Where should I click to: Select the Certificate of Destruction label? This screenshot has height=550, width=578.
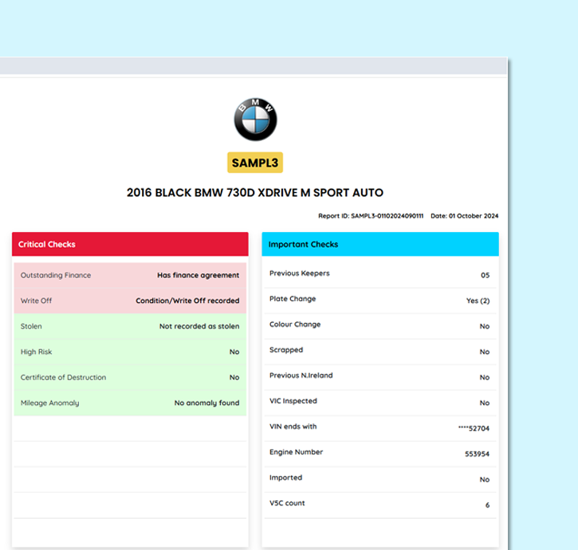pyautogui.click(x=63, y=378)
